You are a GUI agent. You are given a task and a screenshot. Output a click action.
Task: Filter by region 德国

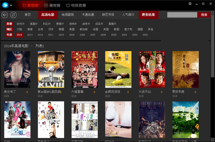[140, 29]
